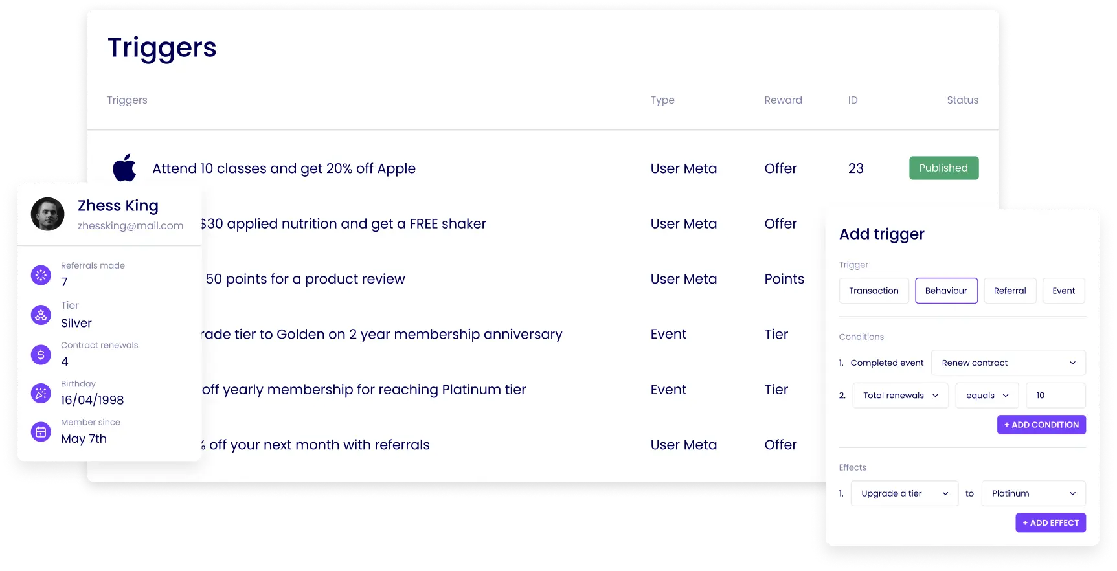Viewport: 1117px width, 571px height.
Task: Click the Contract renewals dollar icon
Action: (41, 355)
